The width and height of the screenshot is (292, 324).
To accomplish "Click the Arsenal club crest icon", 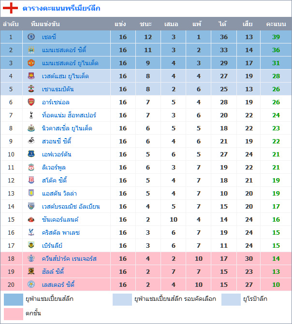I will click(31, 102).
